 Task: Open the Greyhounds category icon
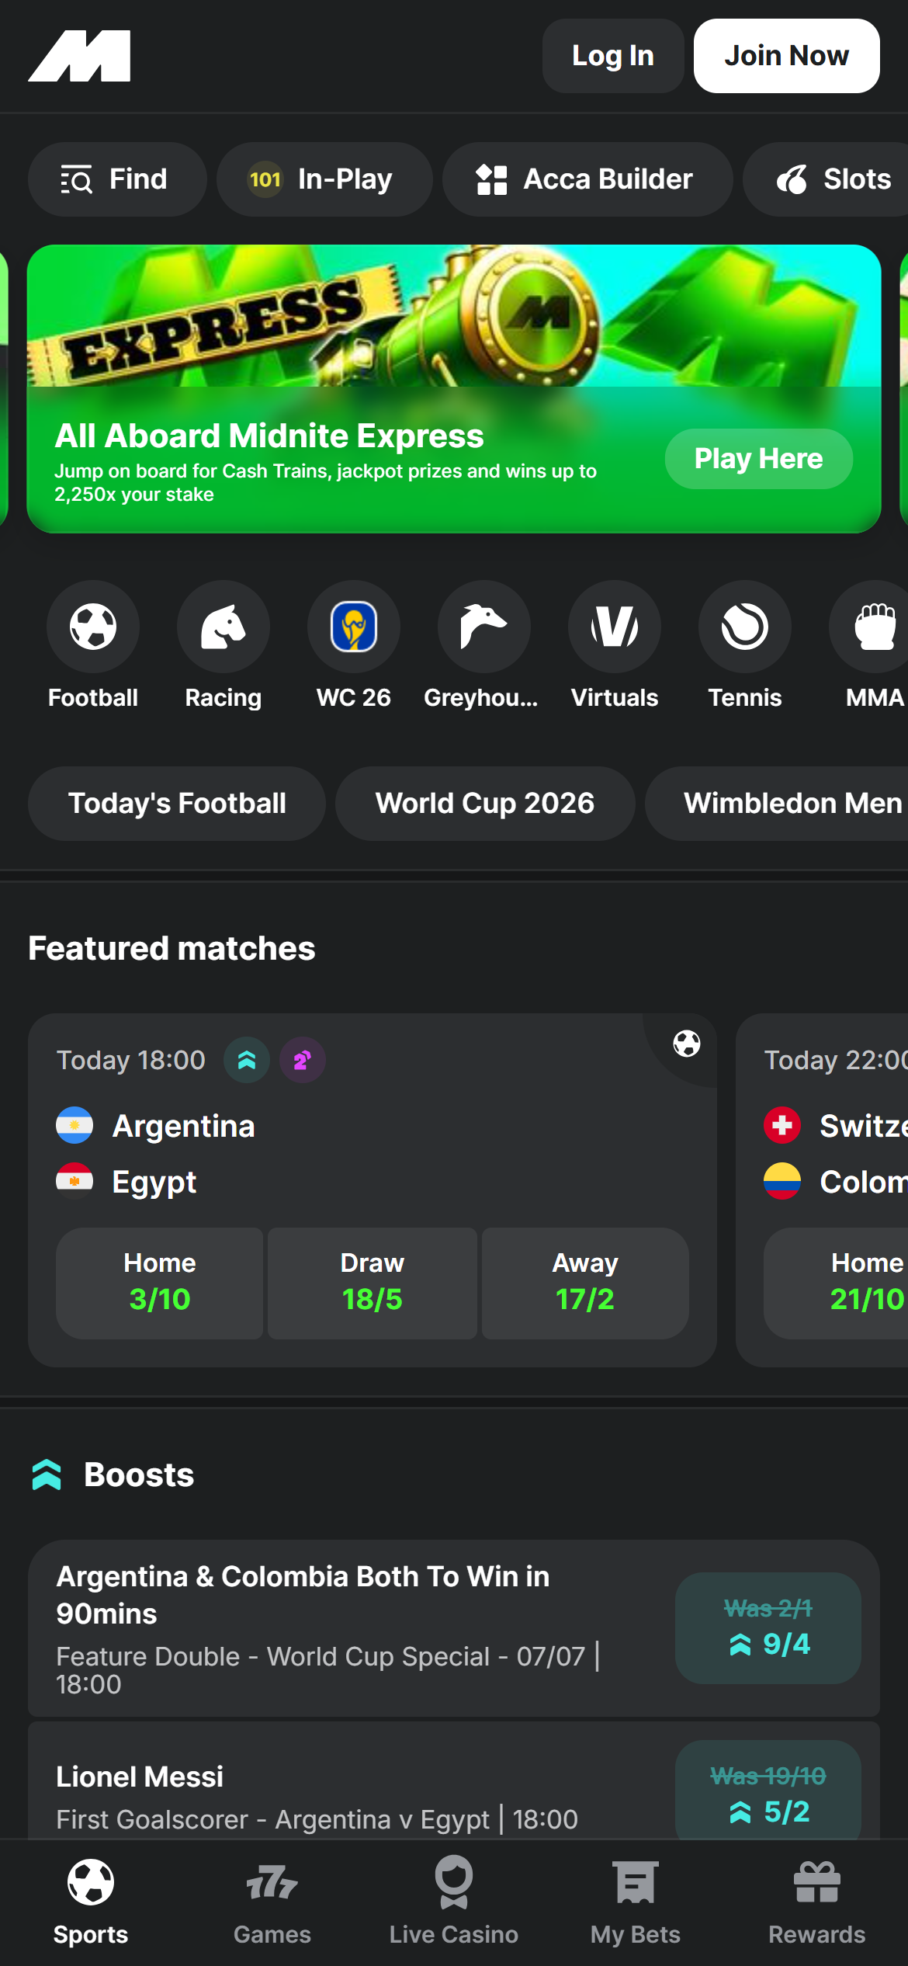(484, 626)
